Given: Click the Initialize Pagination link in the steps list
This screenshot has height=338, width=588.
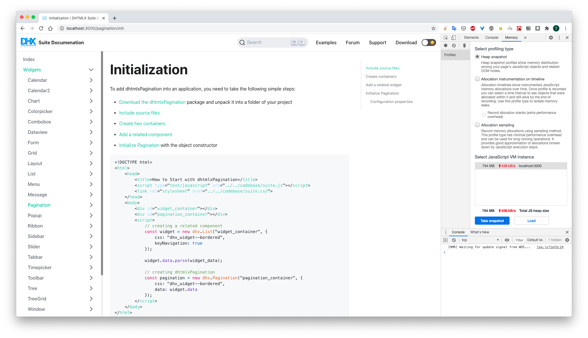Looking at the screenshot, I should (139, 145).
